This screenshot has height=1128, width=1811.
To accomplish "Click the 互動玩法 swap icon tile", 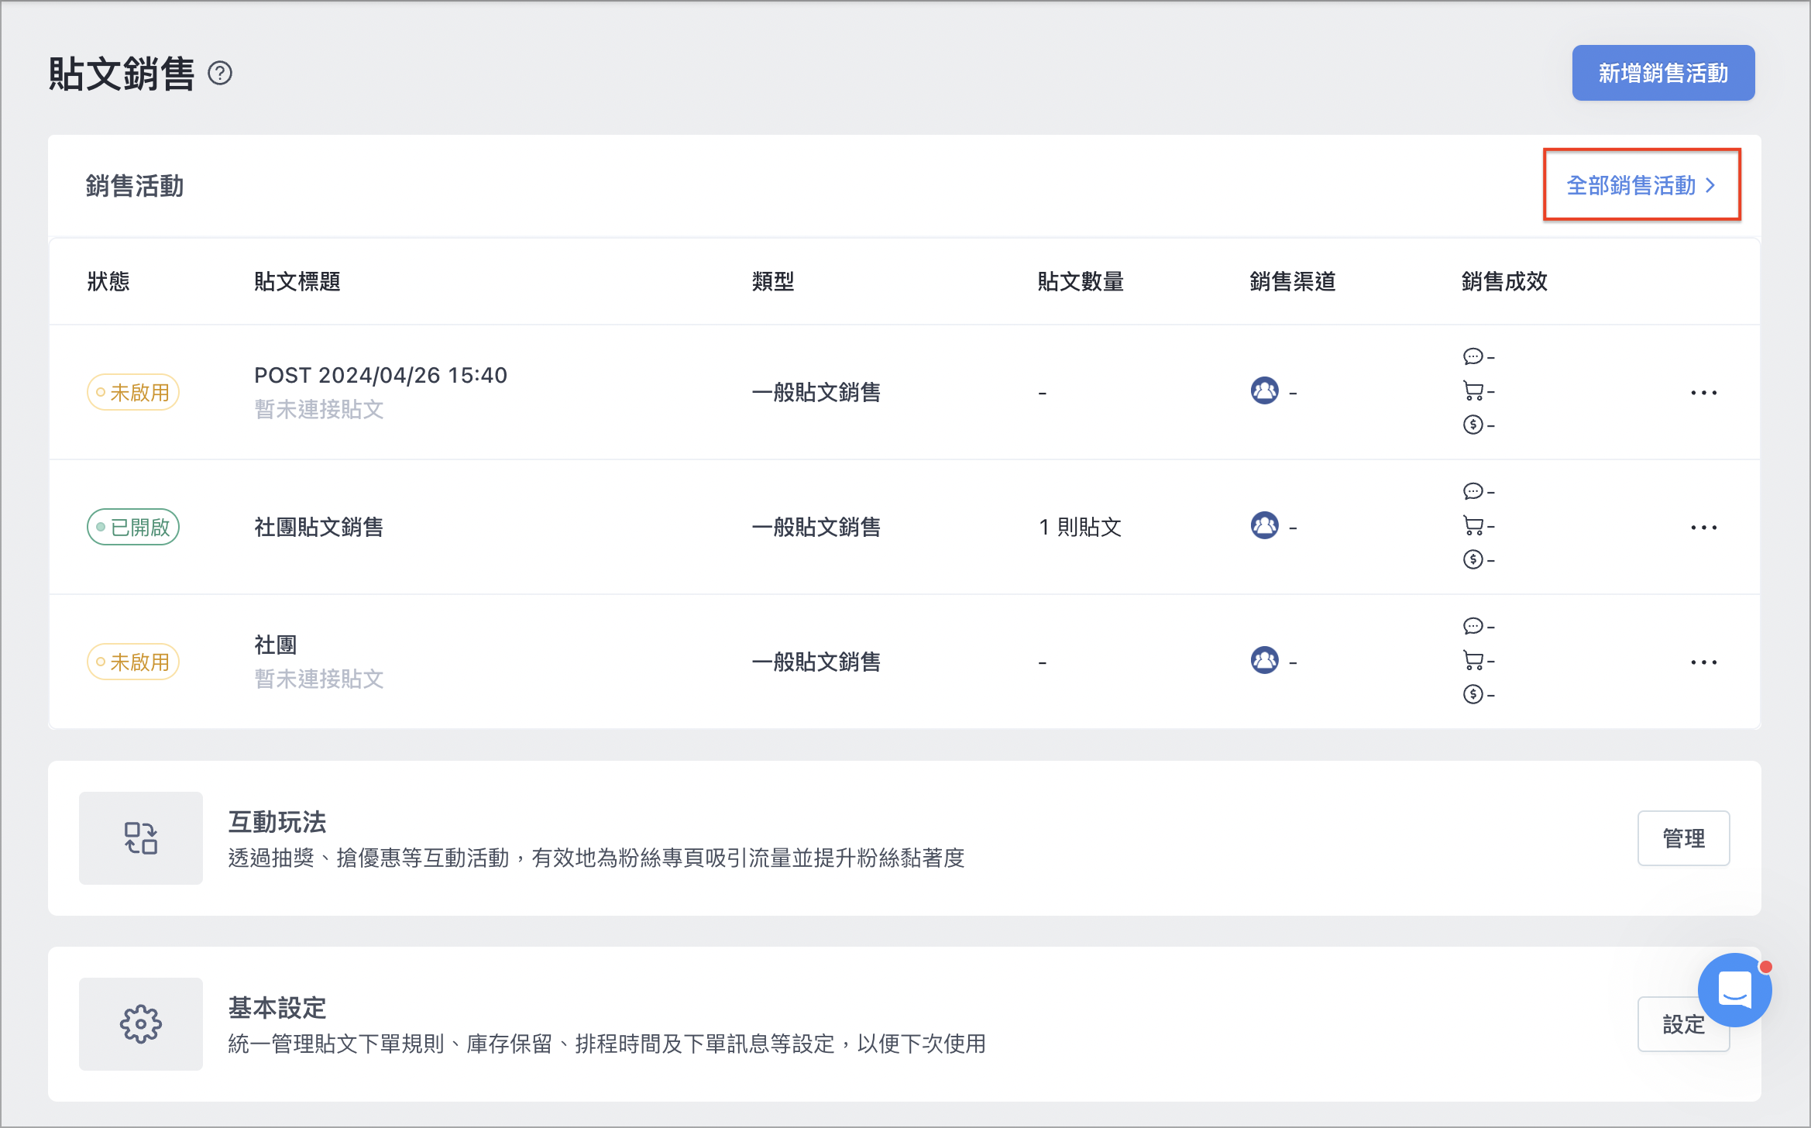I will click(x=141, y=838).
